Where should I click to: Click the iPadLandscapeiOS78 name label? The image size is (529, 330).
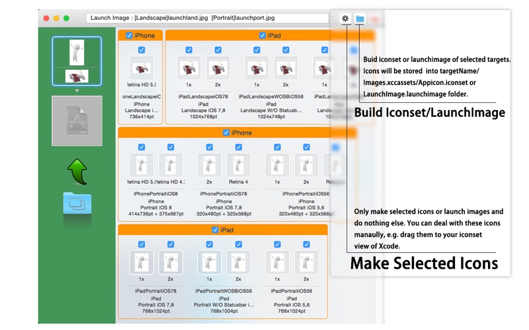[x=203, y=96]
